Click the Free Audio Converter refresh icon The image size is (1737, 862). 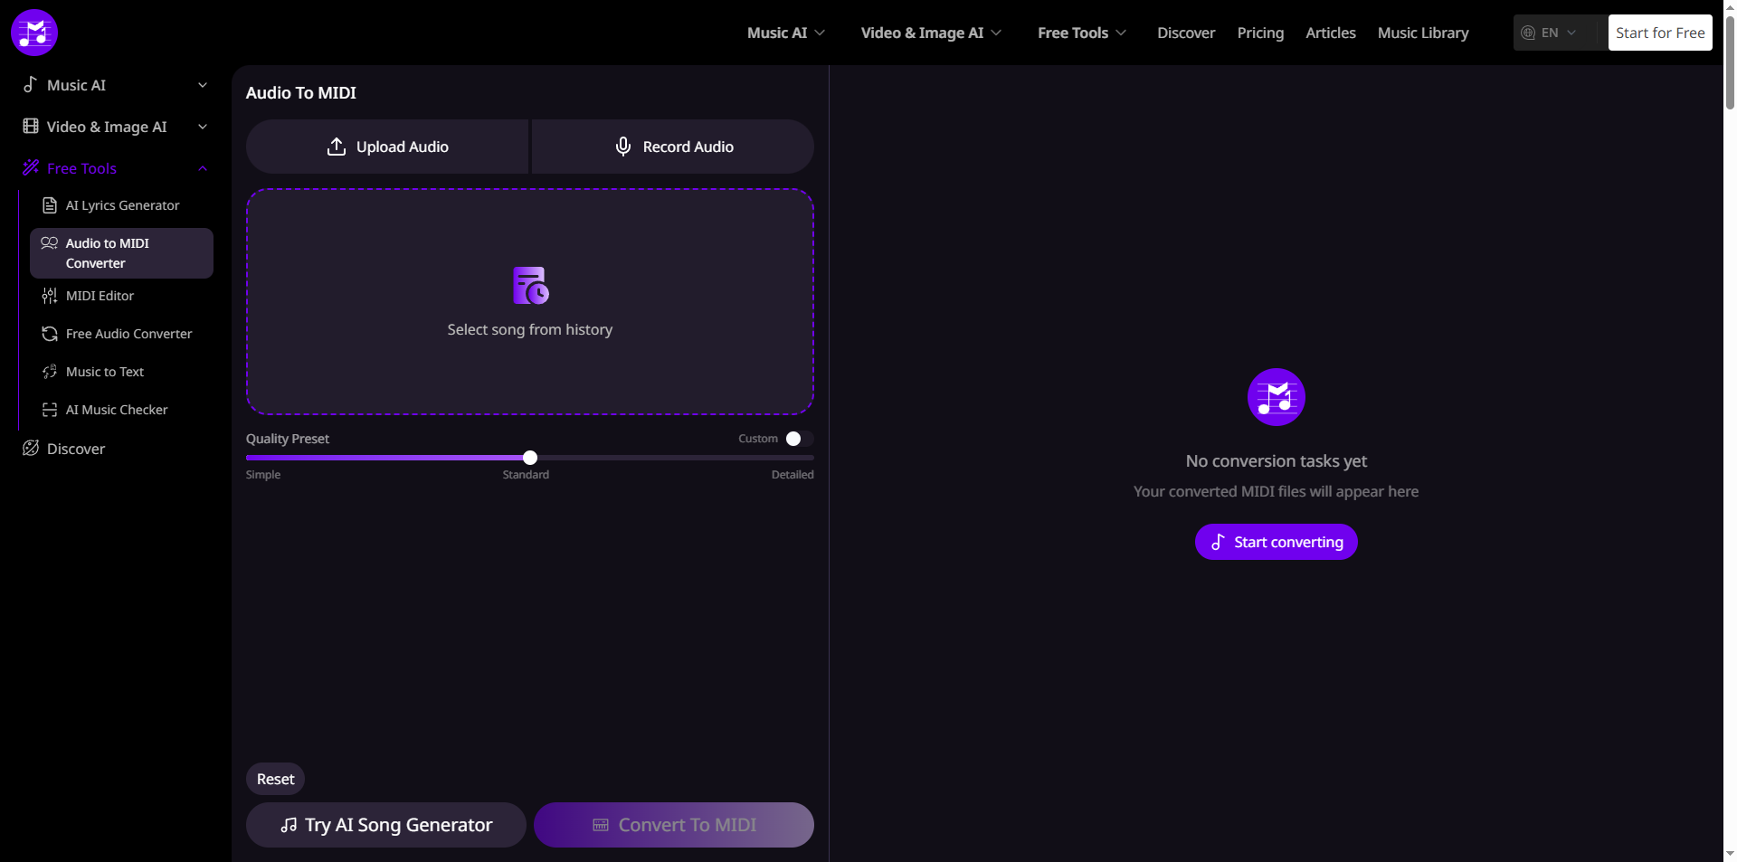pyautogui.click(x=50, y=335)
